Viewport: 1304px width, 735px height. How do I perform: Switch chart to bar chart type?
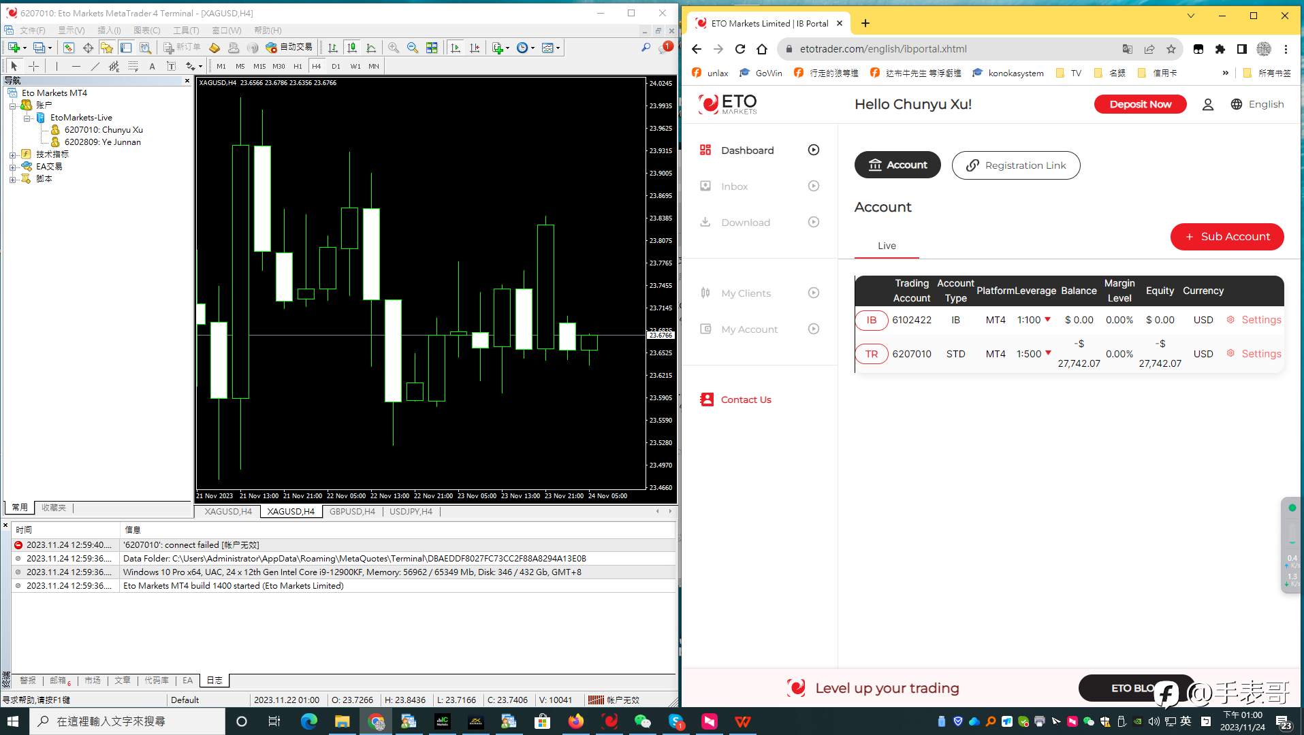333,48
